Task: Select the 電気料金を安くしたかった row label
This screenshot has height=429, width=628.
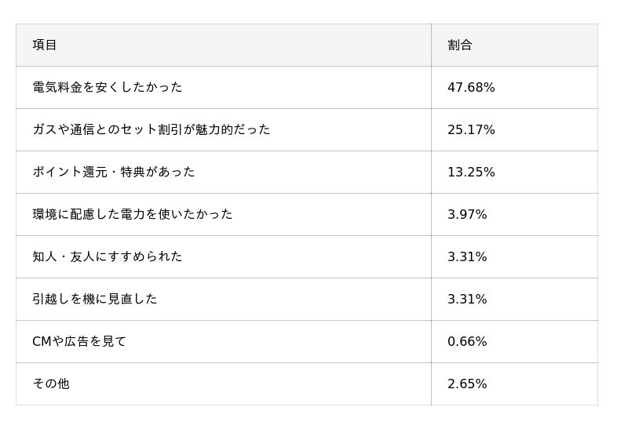Action: tap(107, 87)
